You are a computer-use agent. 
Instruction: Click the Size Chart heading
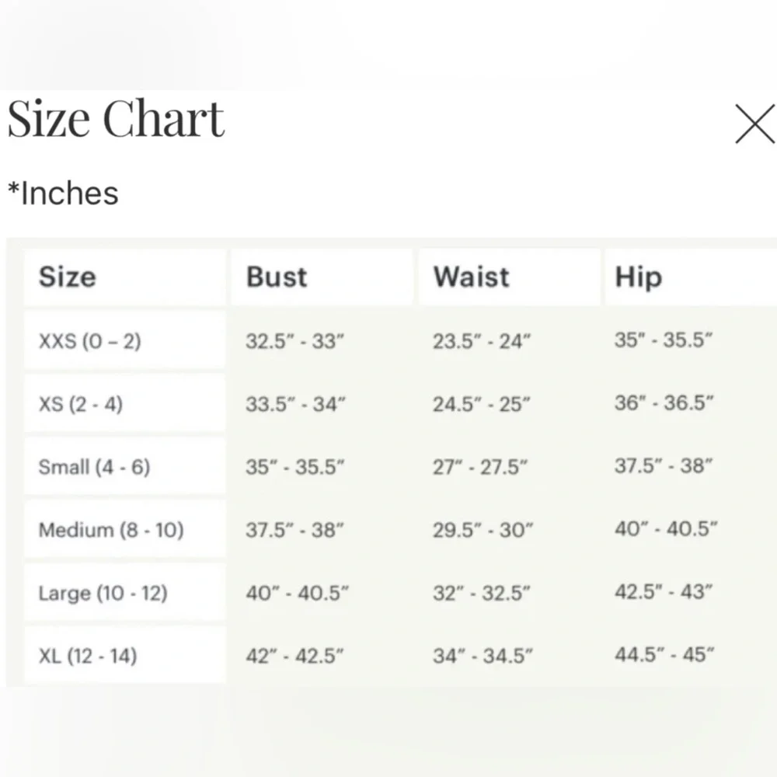pyautogui.click(x=116, y=118)
